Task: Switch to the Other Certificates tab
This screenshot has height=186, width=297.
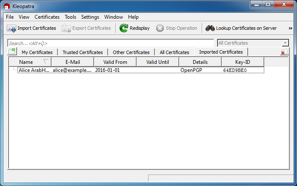Action: 131,52
